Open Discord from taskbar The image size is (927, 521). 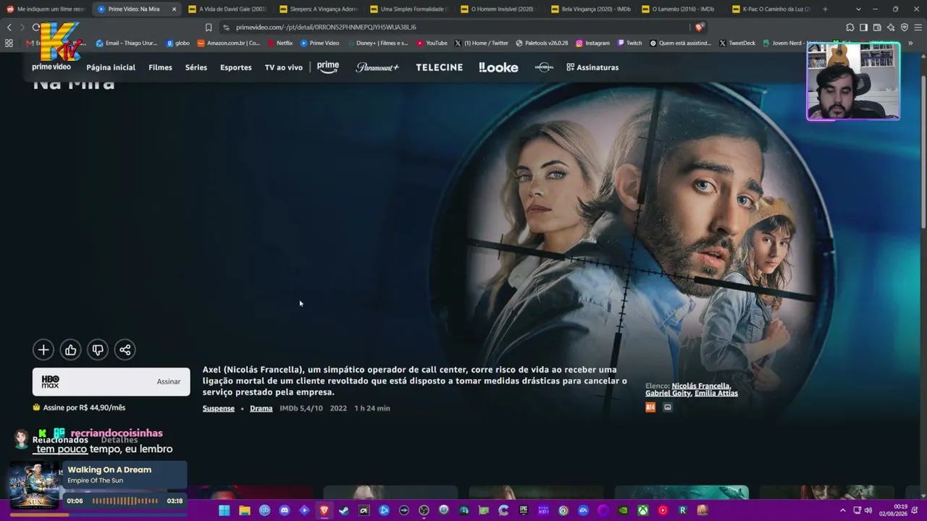pyautogui.click(x=285, y=511)
